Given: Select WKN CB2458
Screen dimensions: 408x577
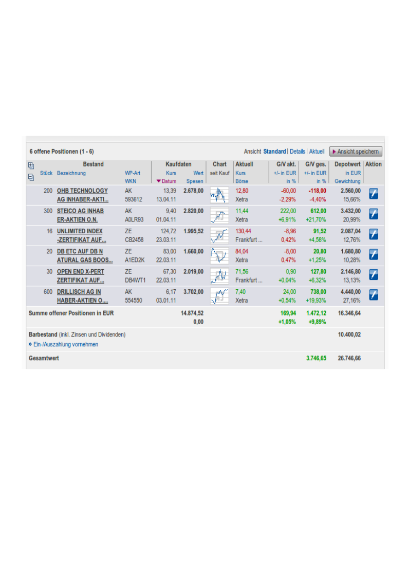Looking at the screenshot, I should coord(134,240).
